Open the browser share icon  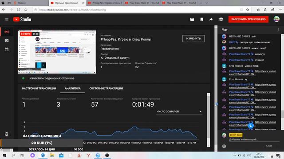pyautogui.click(x=273, y=10)
